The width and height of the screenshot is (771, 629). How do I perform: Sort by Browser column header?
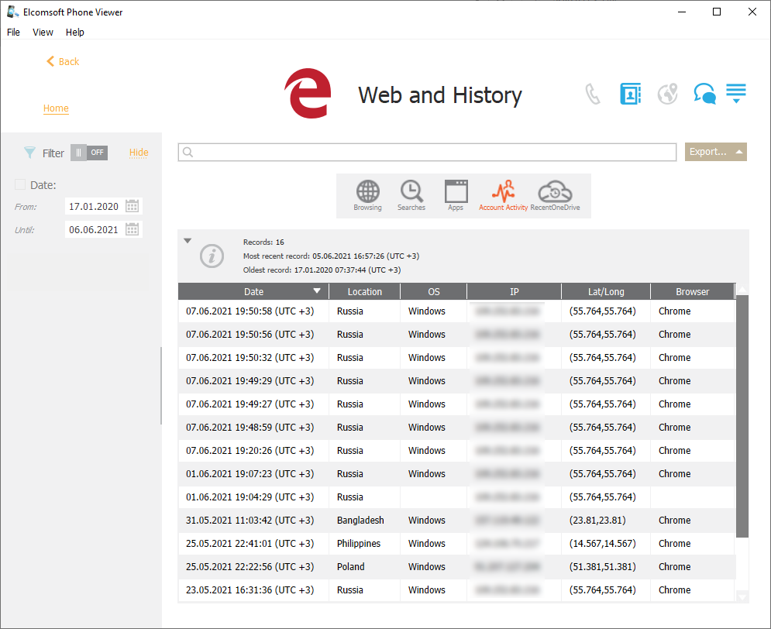692,291
